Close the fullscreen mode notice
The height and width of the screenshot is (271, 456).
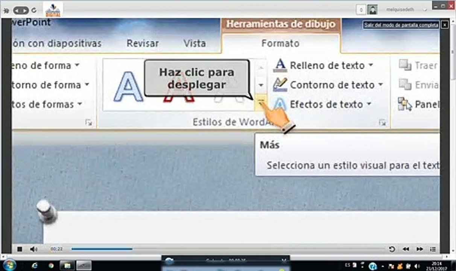coord(444,25)
